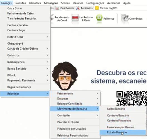Expand Pagamento Recorrente submenu arrow
Image resolution: width=147 pixels, height=139 pixels.
click(x=47, y=80)
